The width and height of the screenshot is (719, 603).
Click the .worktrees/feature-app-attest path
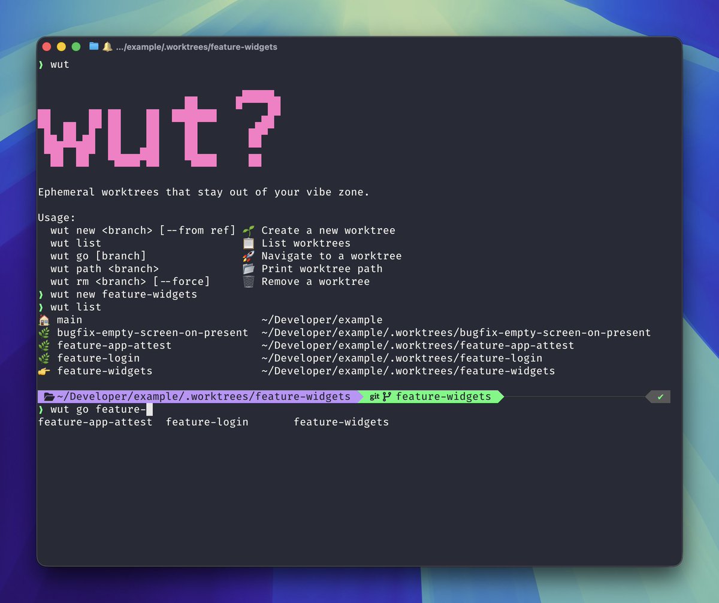[x=418, y=346]
